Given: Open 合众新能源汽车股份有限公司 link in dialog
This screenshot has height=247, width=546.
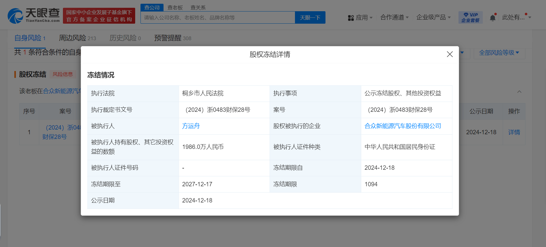Looking at the screenshot, I should (x=403, y=126).
